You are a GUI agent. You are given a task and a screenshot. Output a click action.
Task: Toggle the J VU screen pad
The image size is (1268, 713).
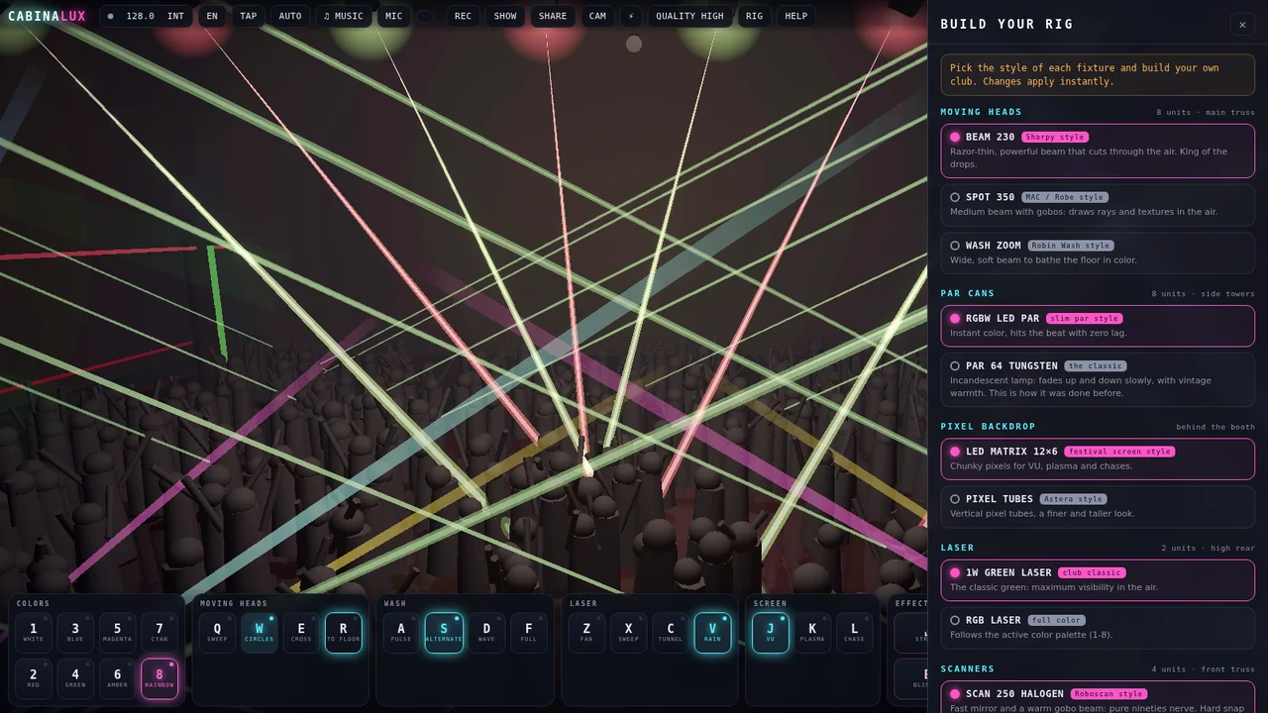click(x=771, y=633)
